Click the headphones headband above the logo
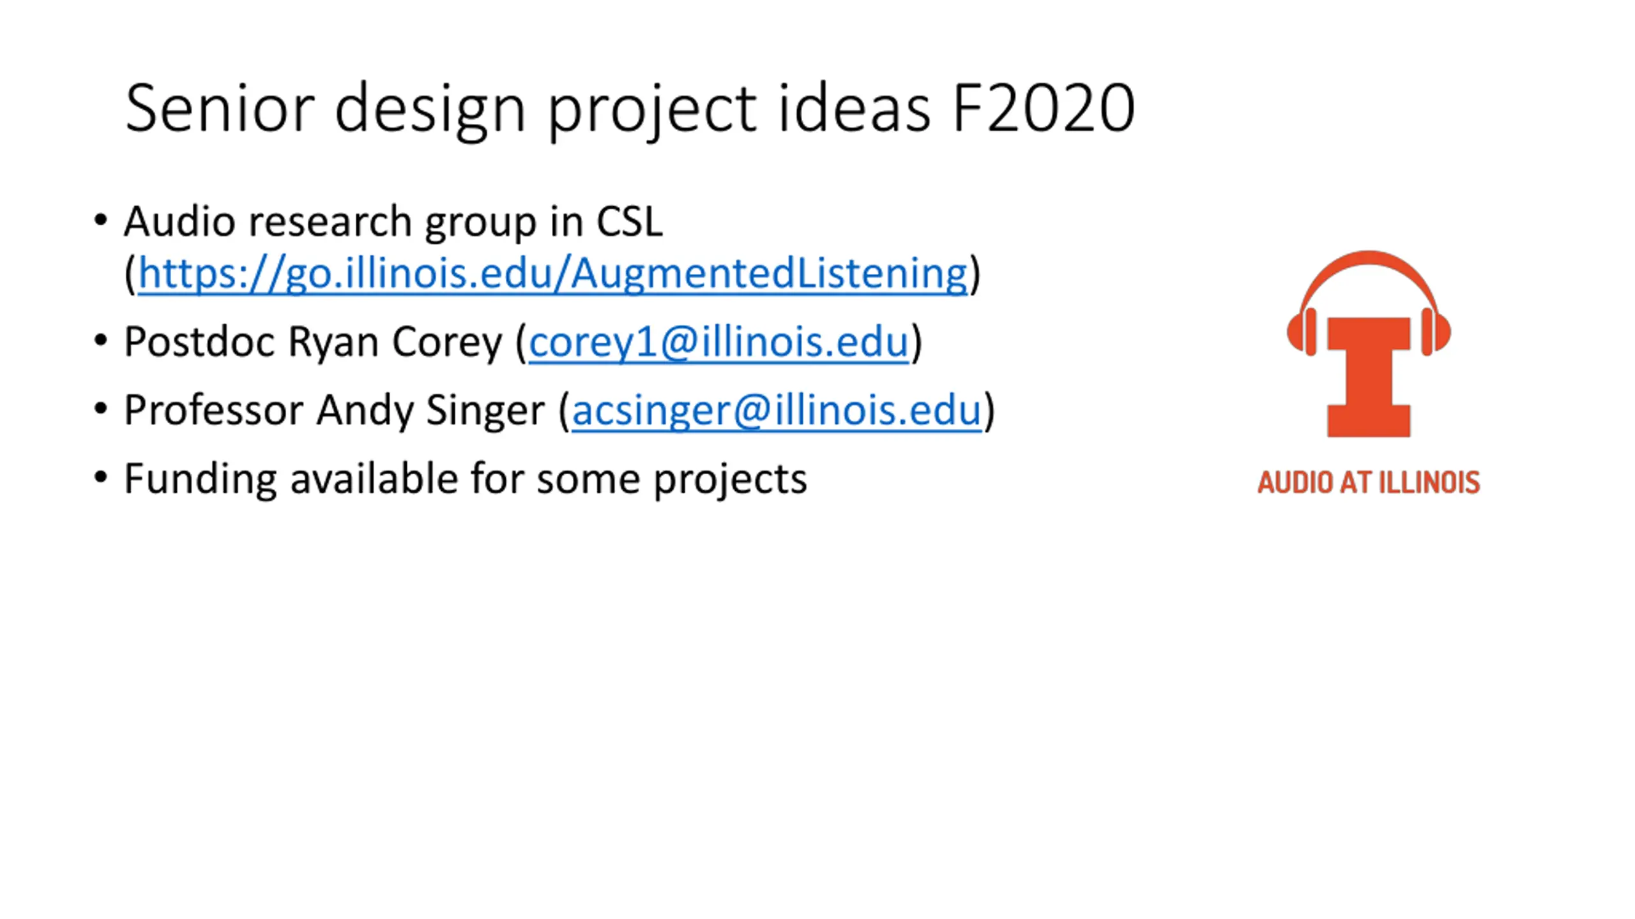The image size is (1635, 919). click(x=1369, y=263)
